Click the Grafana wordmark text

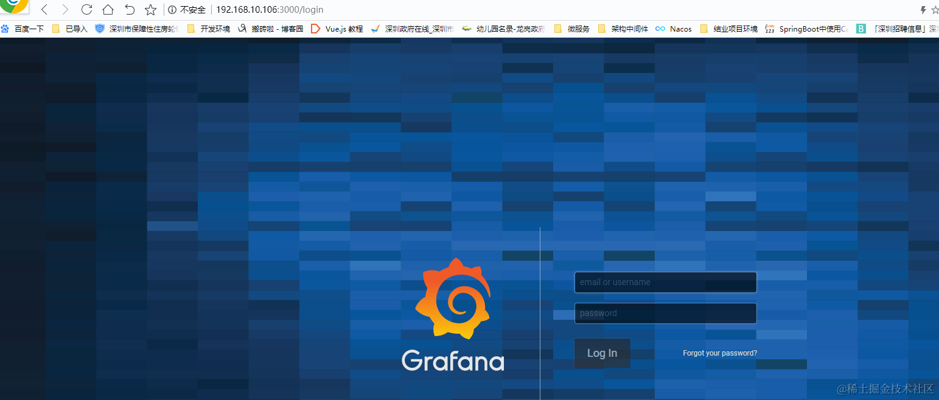tap(453, 360)
